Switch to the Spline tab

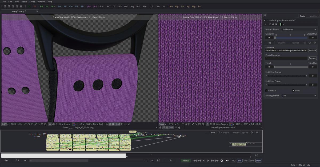coord(245,133)
